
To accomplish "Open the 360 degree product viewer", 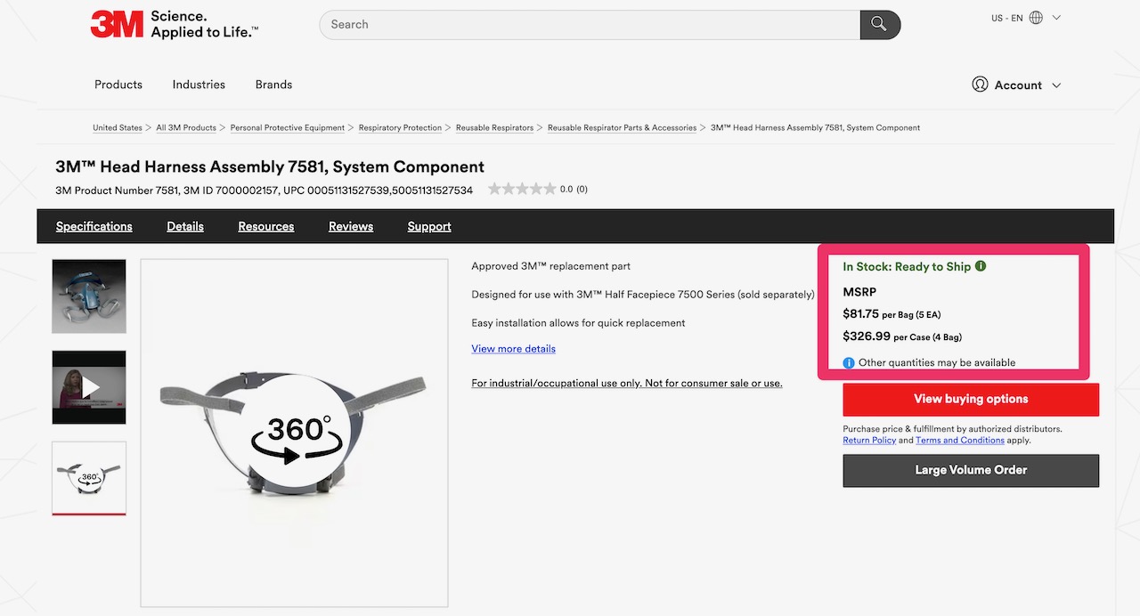I will coord(294,433).
